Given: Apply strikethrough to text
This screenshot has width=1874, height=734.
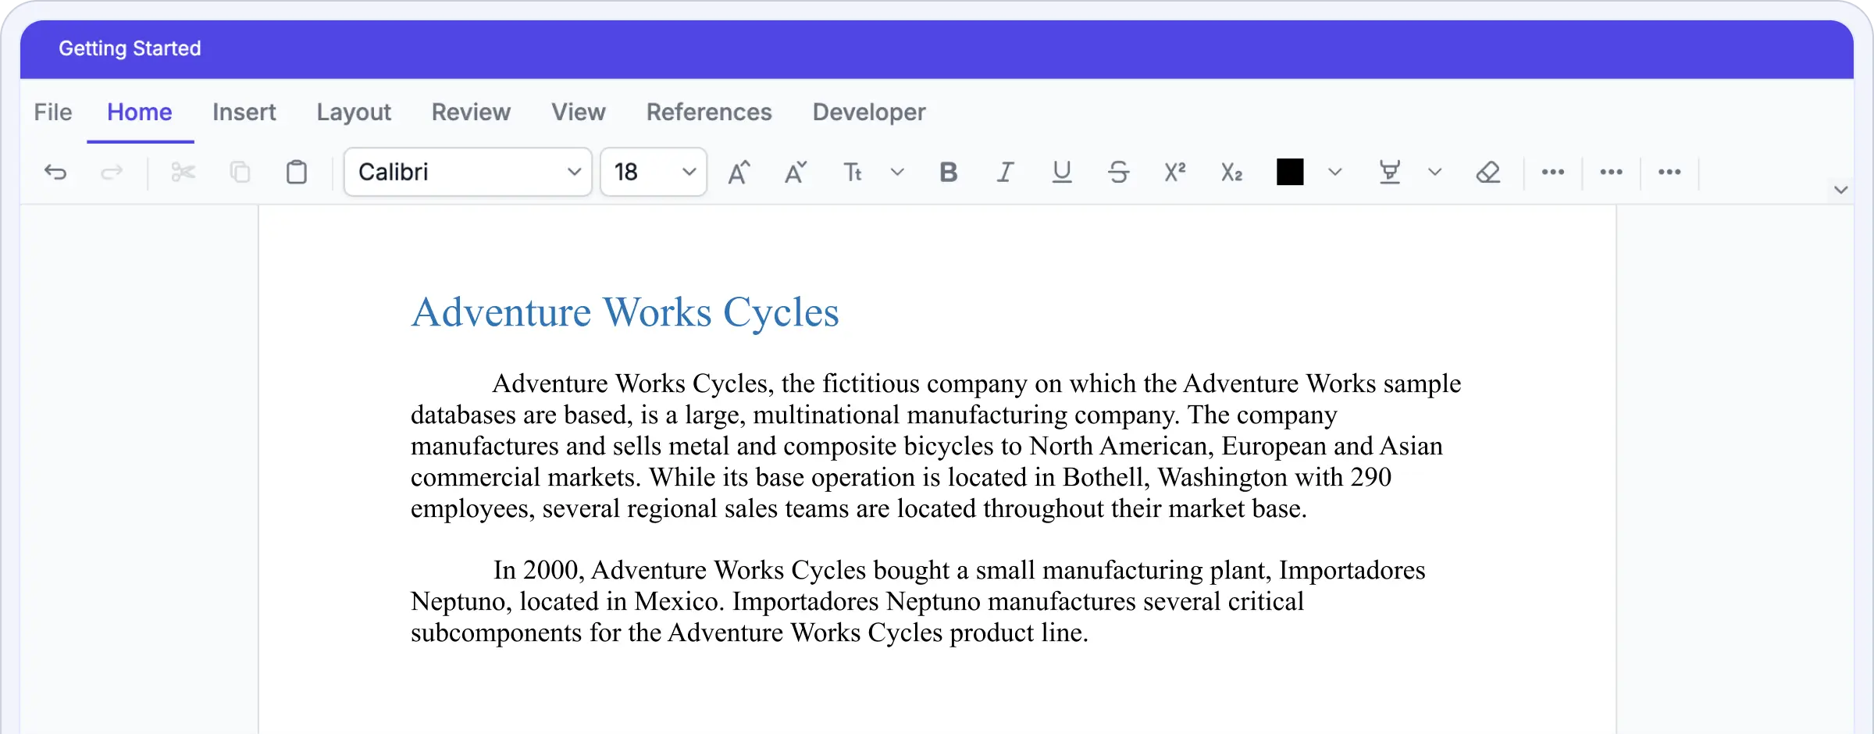Looking at the screenshot, I should coord(1119,172).
